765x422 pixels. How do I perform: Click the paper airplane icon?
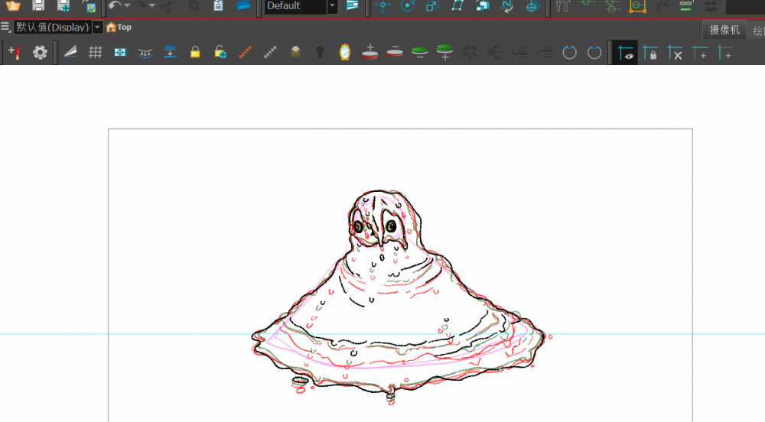[x=70, y=53]
